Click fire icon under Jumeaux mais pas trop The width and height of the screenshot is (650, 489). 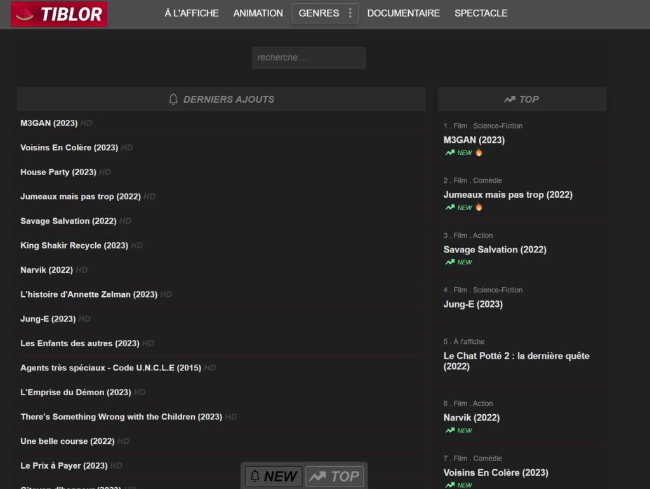click(479, 207)
